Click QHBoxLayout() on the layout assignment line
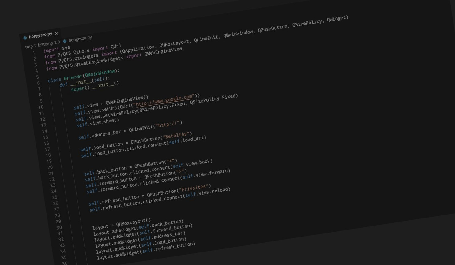Screen dimensions: 455x265 click(133, 222)
